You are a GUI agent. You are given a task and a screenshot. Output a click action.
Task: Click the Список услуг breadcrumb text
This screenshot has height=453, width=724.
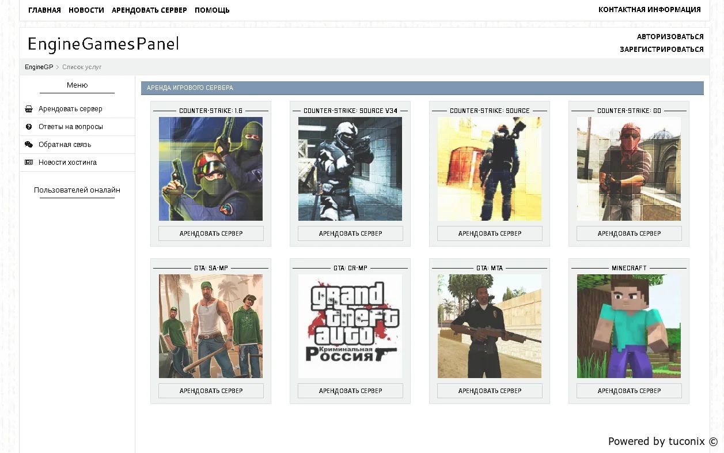[82, 67]
